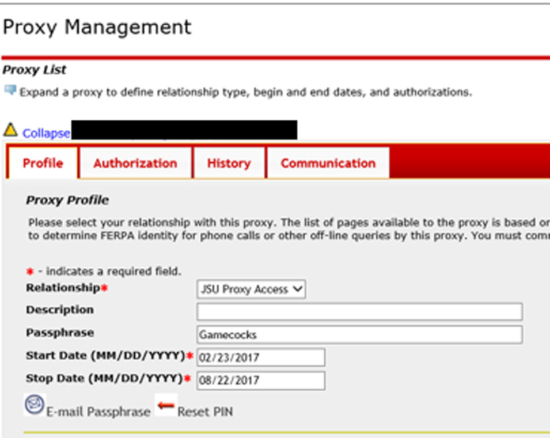Screen dimensions: 550x438
Task: Click the E-mail Passphrase envelope icon
Action: point(35,405)
